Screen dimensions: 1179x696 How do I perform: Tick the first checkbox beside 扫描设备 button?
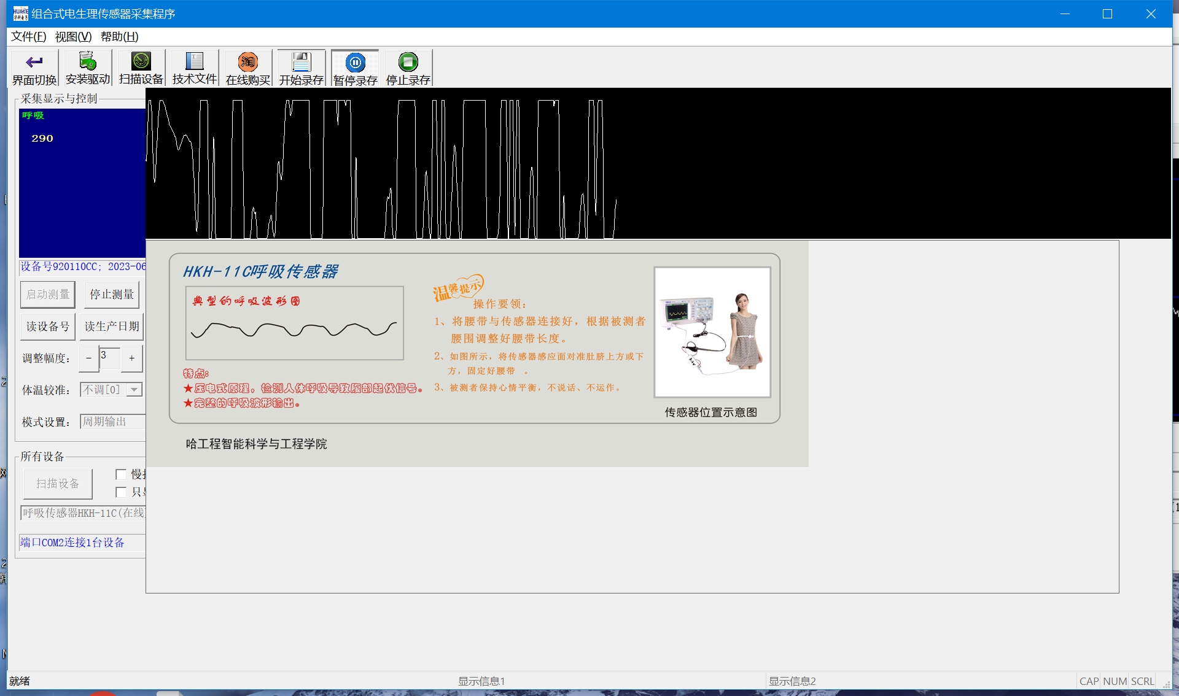click(121, 474)
